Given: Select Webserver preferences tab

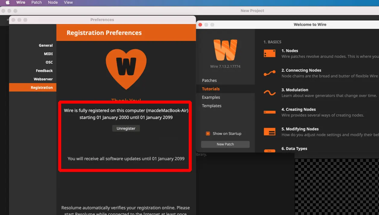Looking at the screenshot, I should coord(33,79).
